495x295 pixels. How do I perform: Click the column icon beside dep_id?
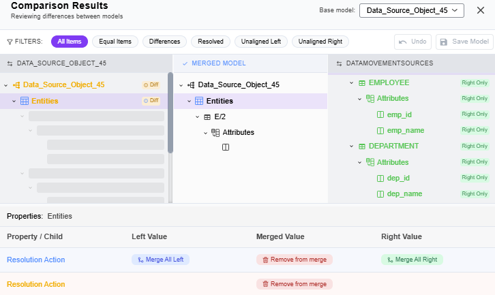pyautogui.click(x=380, y=178)
